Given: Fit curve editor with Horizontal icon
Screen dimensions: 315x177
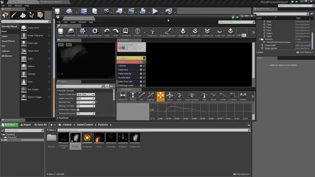Looking at the screenshot, I should pos(123,95).
